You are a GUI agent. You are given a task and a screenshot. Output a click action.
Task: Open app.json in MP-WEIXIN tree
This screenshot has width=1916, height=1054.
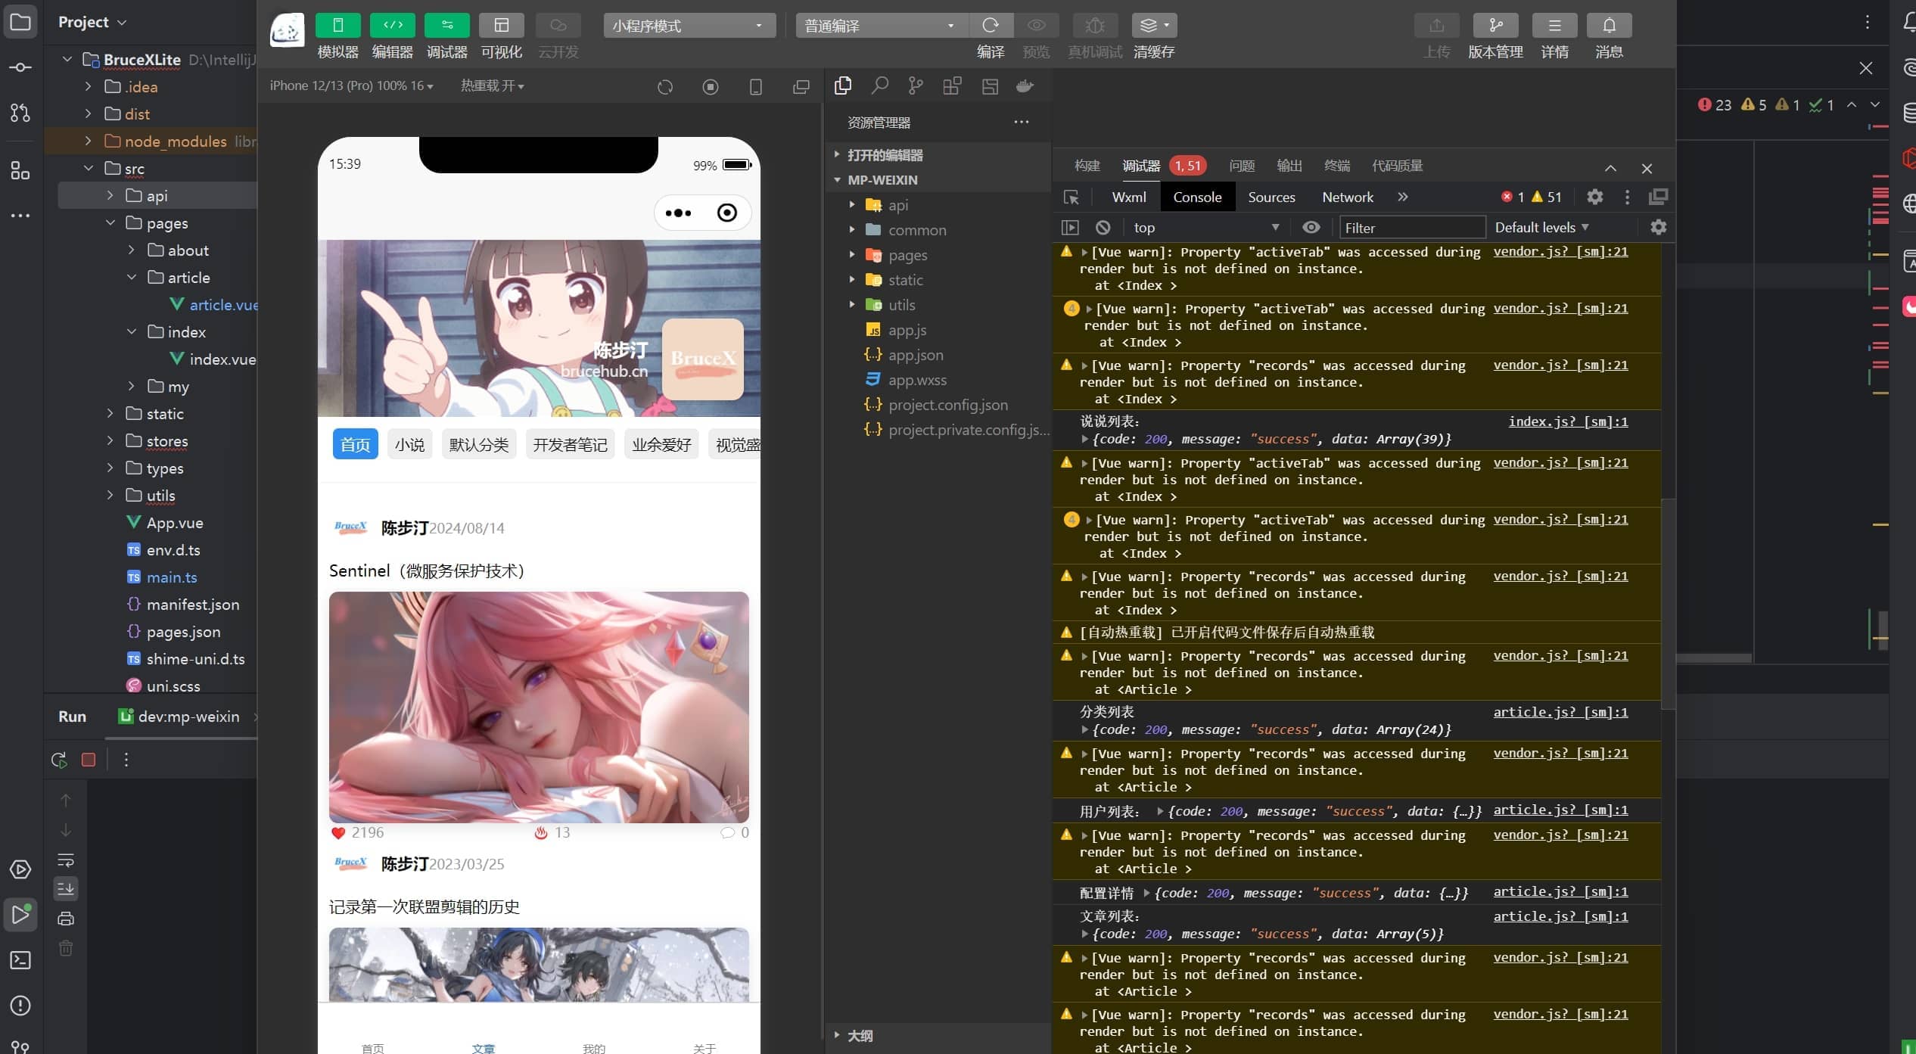916,355
